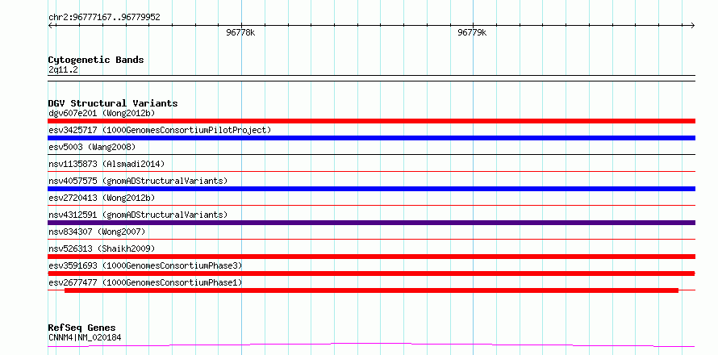Select the 96778k ruler tick label
Viewport: 718px width, 355px height.
(240, 32)
